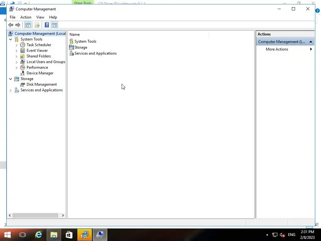The width and height of the screenshot is (321, 241).
Task: Click the System Tools icon in tree
Action: [x=17, y=39]
